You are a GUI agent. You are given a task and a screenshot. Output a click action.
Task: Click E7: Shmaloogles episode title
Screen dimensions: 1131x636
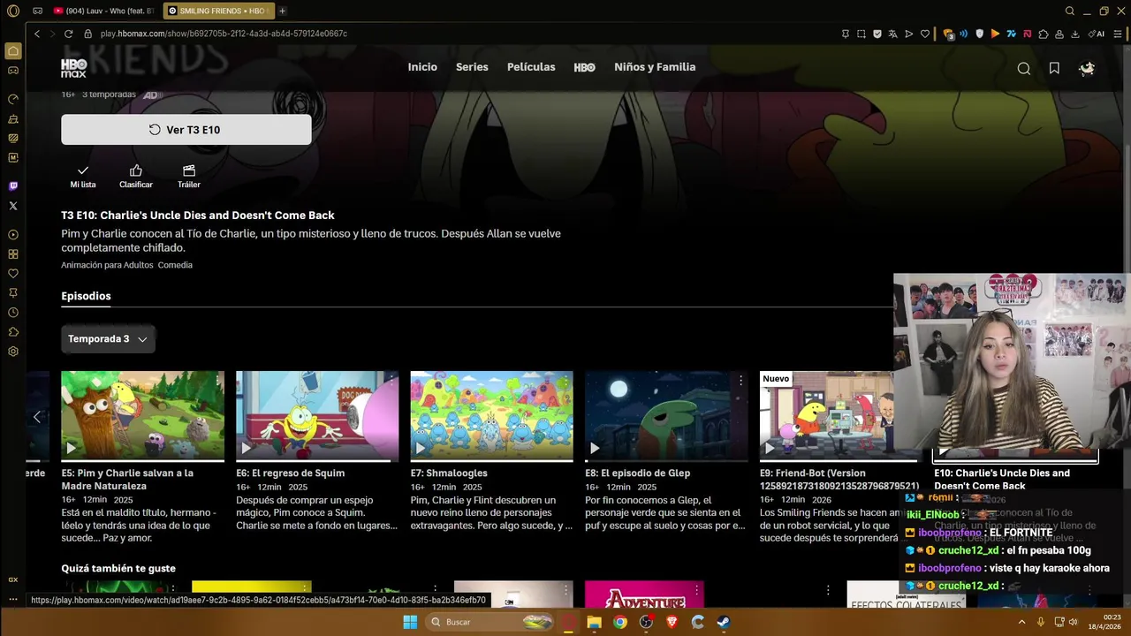tap(449, 473)
